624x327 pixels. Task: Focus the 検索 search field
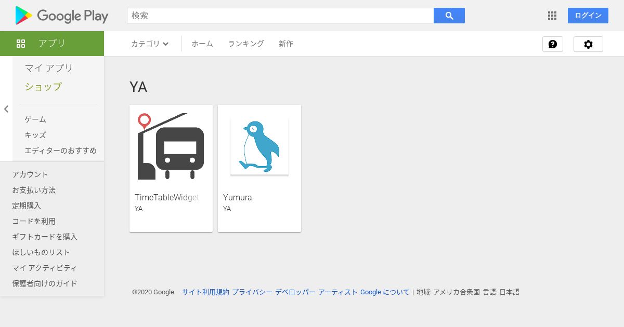280,16
